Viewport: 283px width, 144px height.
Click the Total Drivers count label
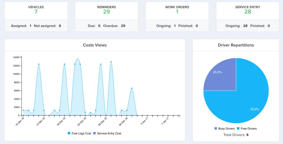(x=236, y=135)
